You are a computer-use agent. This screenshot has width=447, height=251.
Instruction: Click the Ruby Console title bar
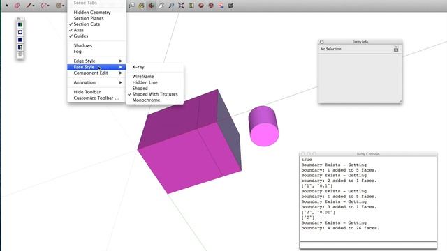pos(368,154)
